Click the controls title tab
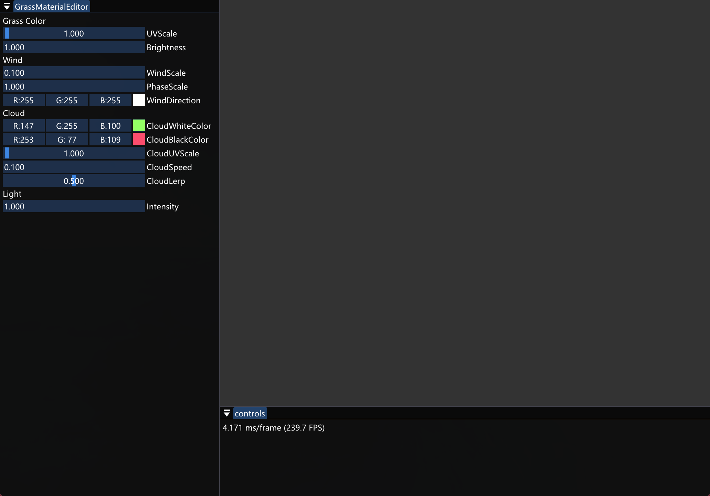Viewport: 710px width, 496px height. tap(250, 413)
